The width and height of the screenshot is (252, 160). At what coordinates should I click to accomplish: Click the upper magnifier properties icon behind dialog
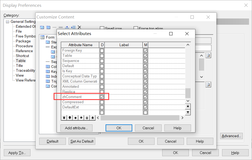tap(208, 55)
